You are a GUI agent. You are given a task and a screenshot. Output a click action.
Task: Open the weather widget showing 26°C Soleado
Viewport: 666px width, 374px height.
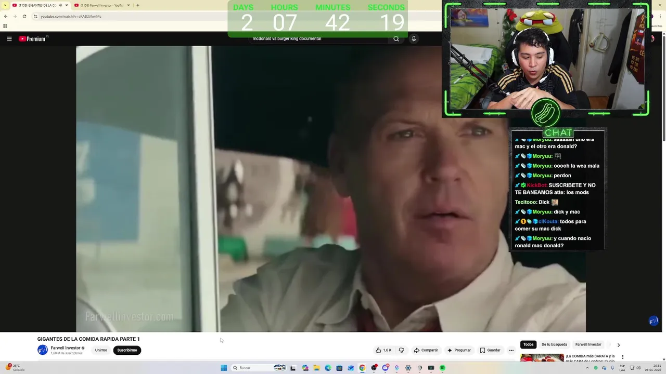click(x=15, y=368)
